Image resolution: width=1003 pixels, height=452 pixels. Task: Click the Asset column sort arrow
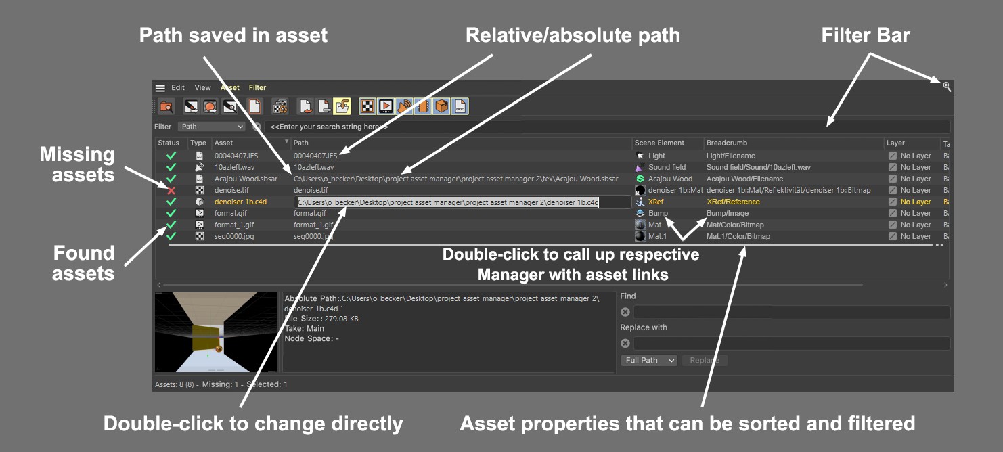[287, 143]
